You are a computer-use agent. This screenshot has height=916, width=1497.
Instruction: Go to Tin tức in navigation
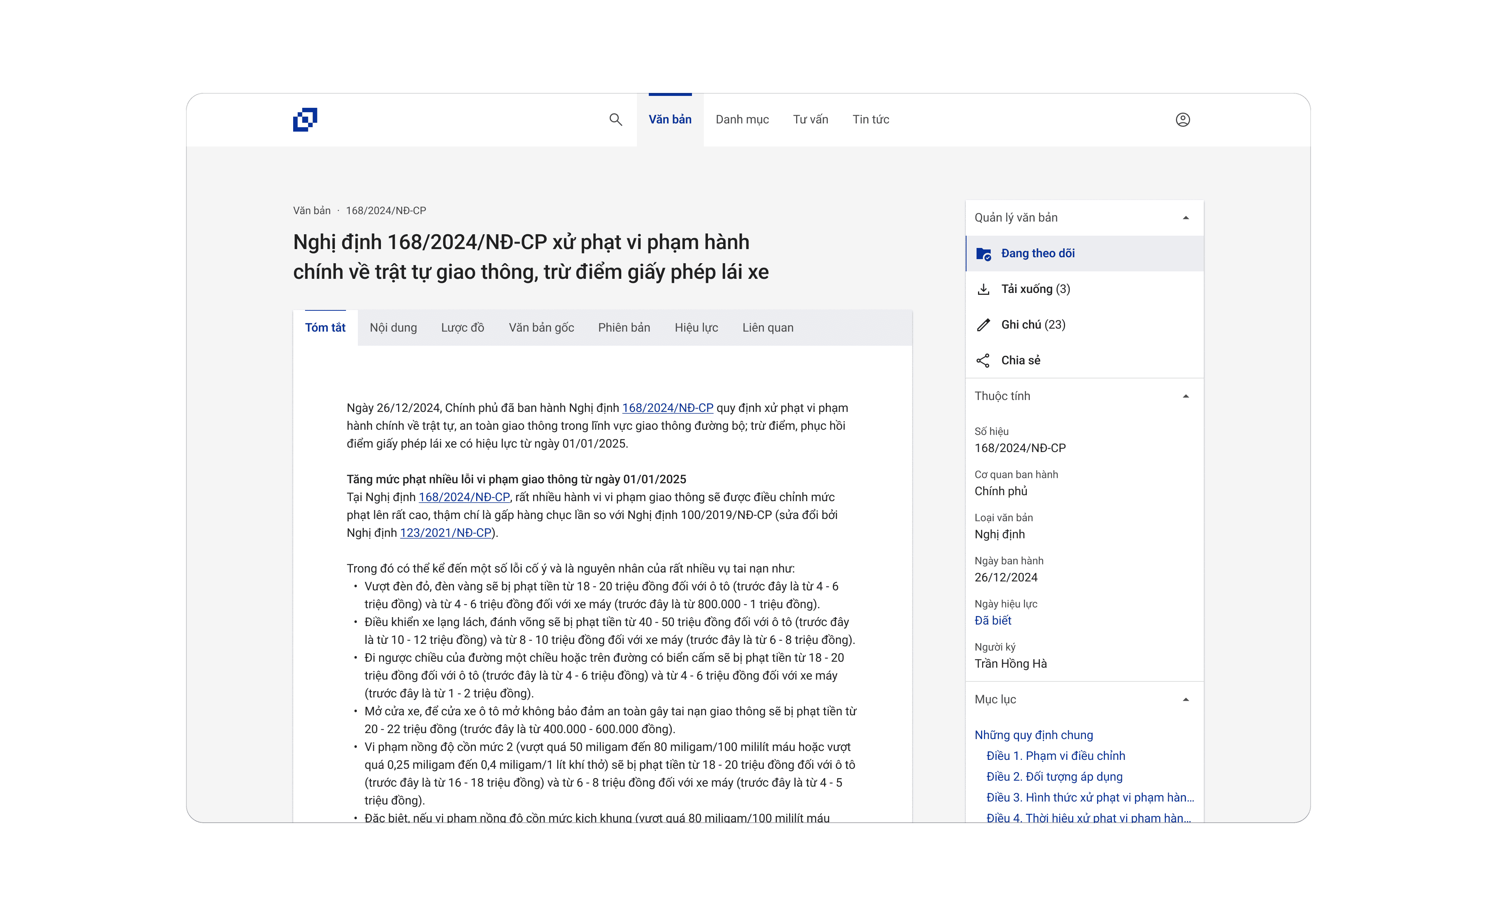point(870,120)
